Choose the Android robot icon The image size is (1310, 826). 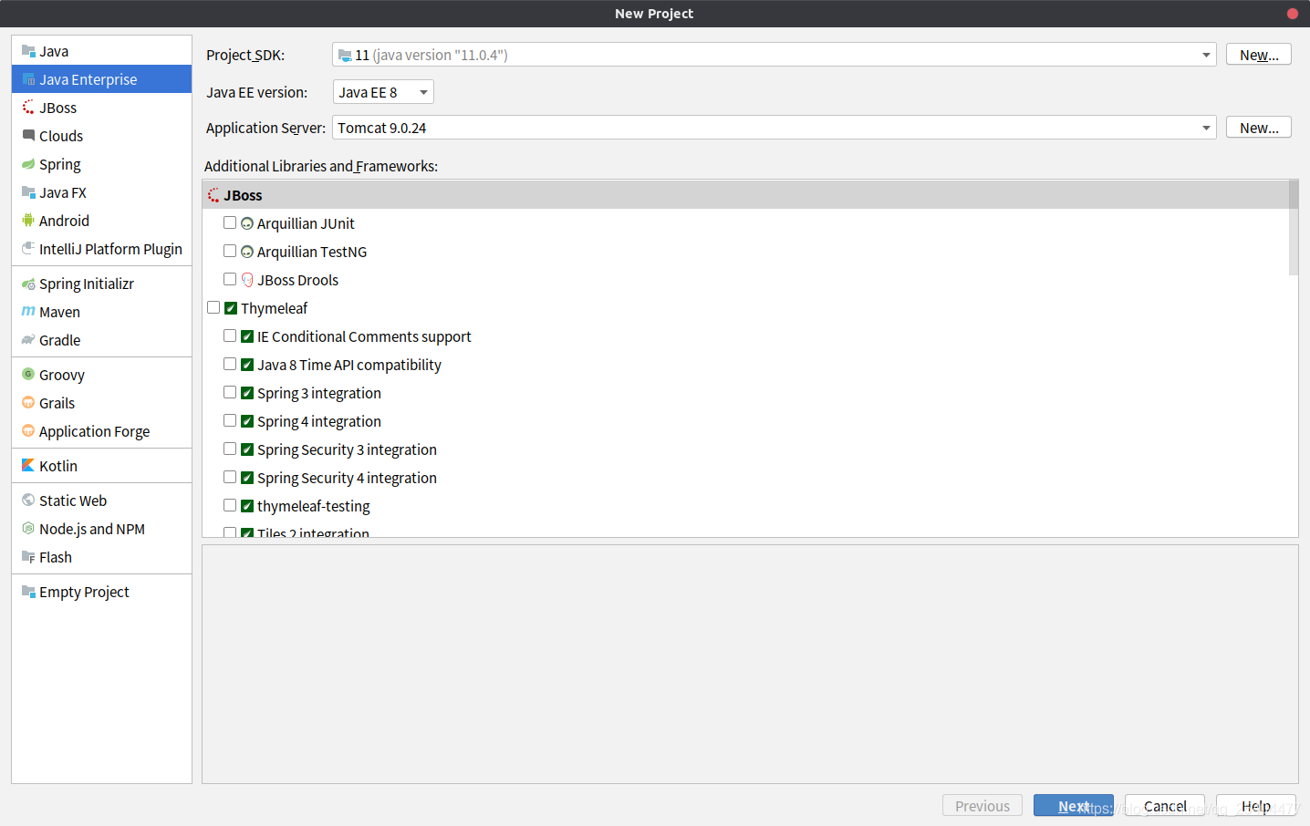point(28,221)
